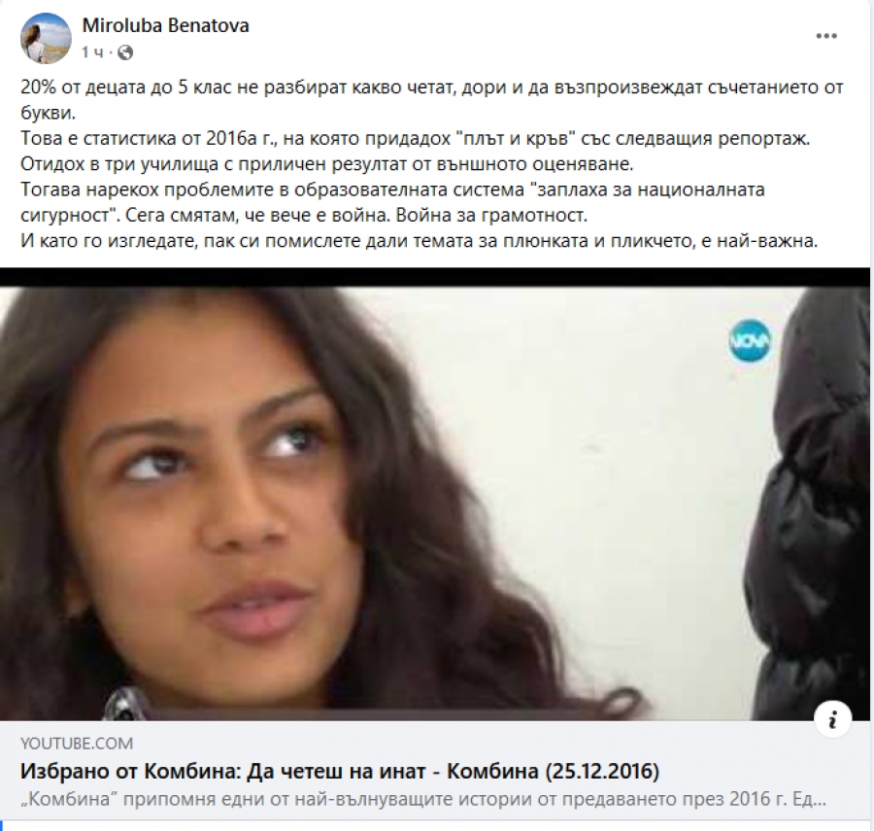This screenshot has height=831, width=874.
Task: Click the word 'букви.' in the post
Action: (x=48, y=113)
